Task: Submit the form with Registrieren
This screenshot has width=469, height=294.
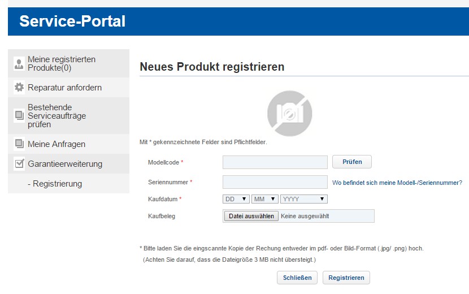Action: point(346,278)
